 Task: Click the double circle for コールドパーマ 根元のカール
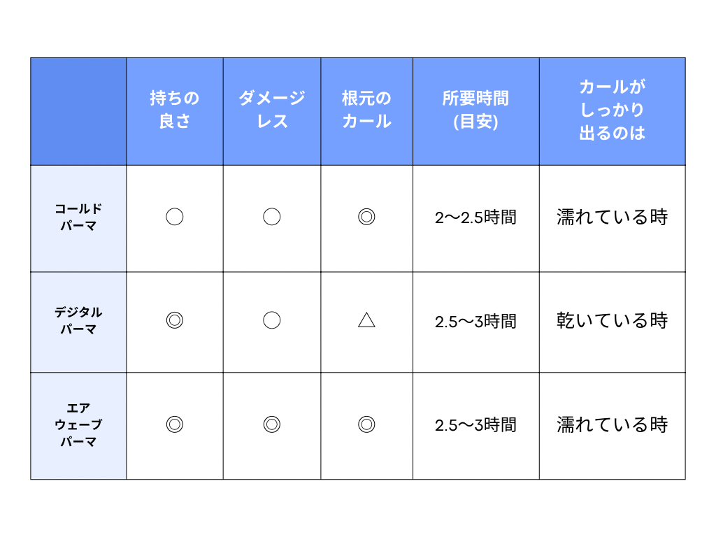[366, 217]
